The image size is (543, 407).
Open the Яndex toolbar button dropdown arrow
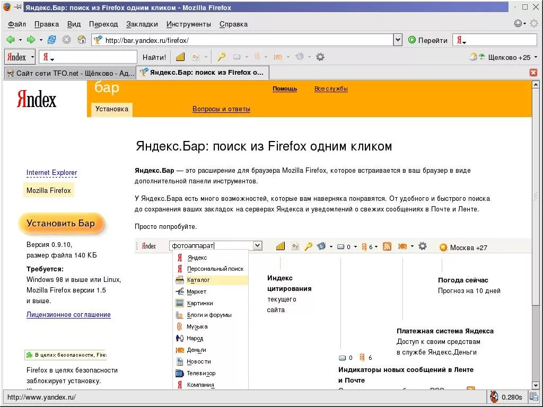click(x=32, y=57)
